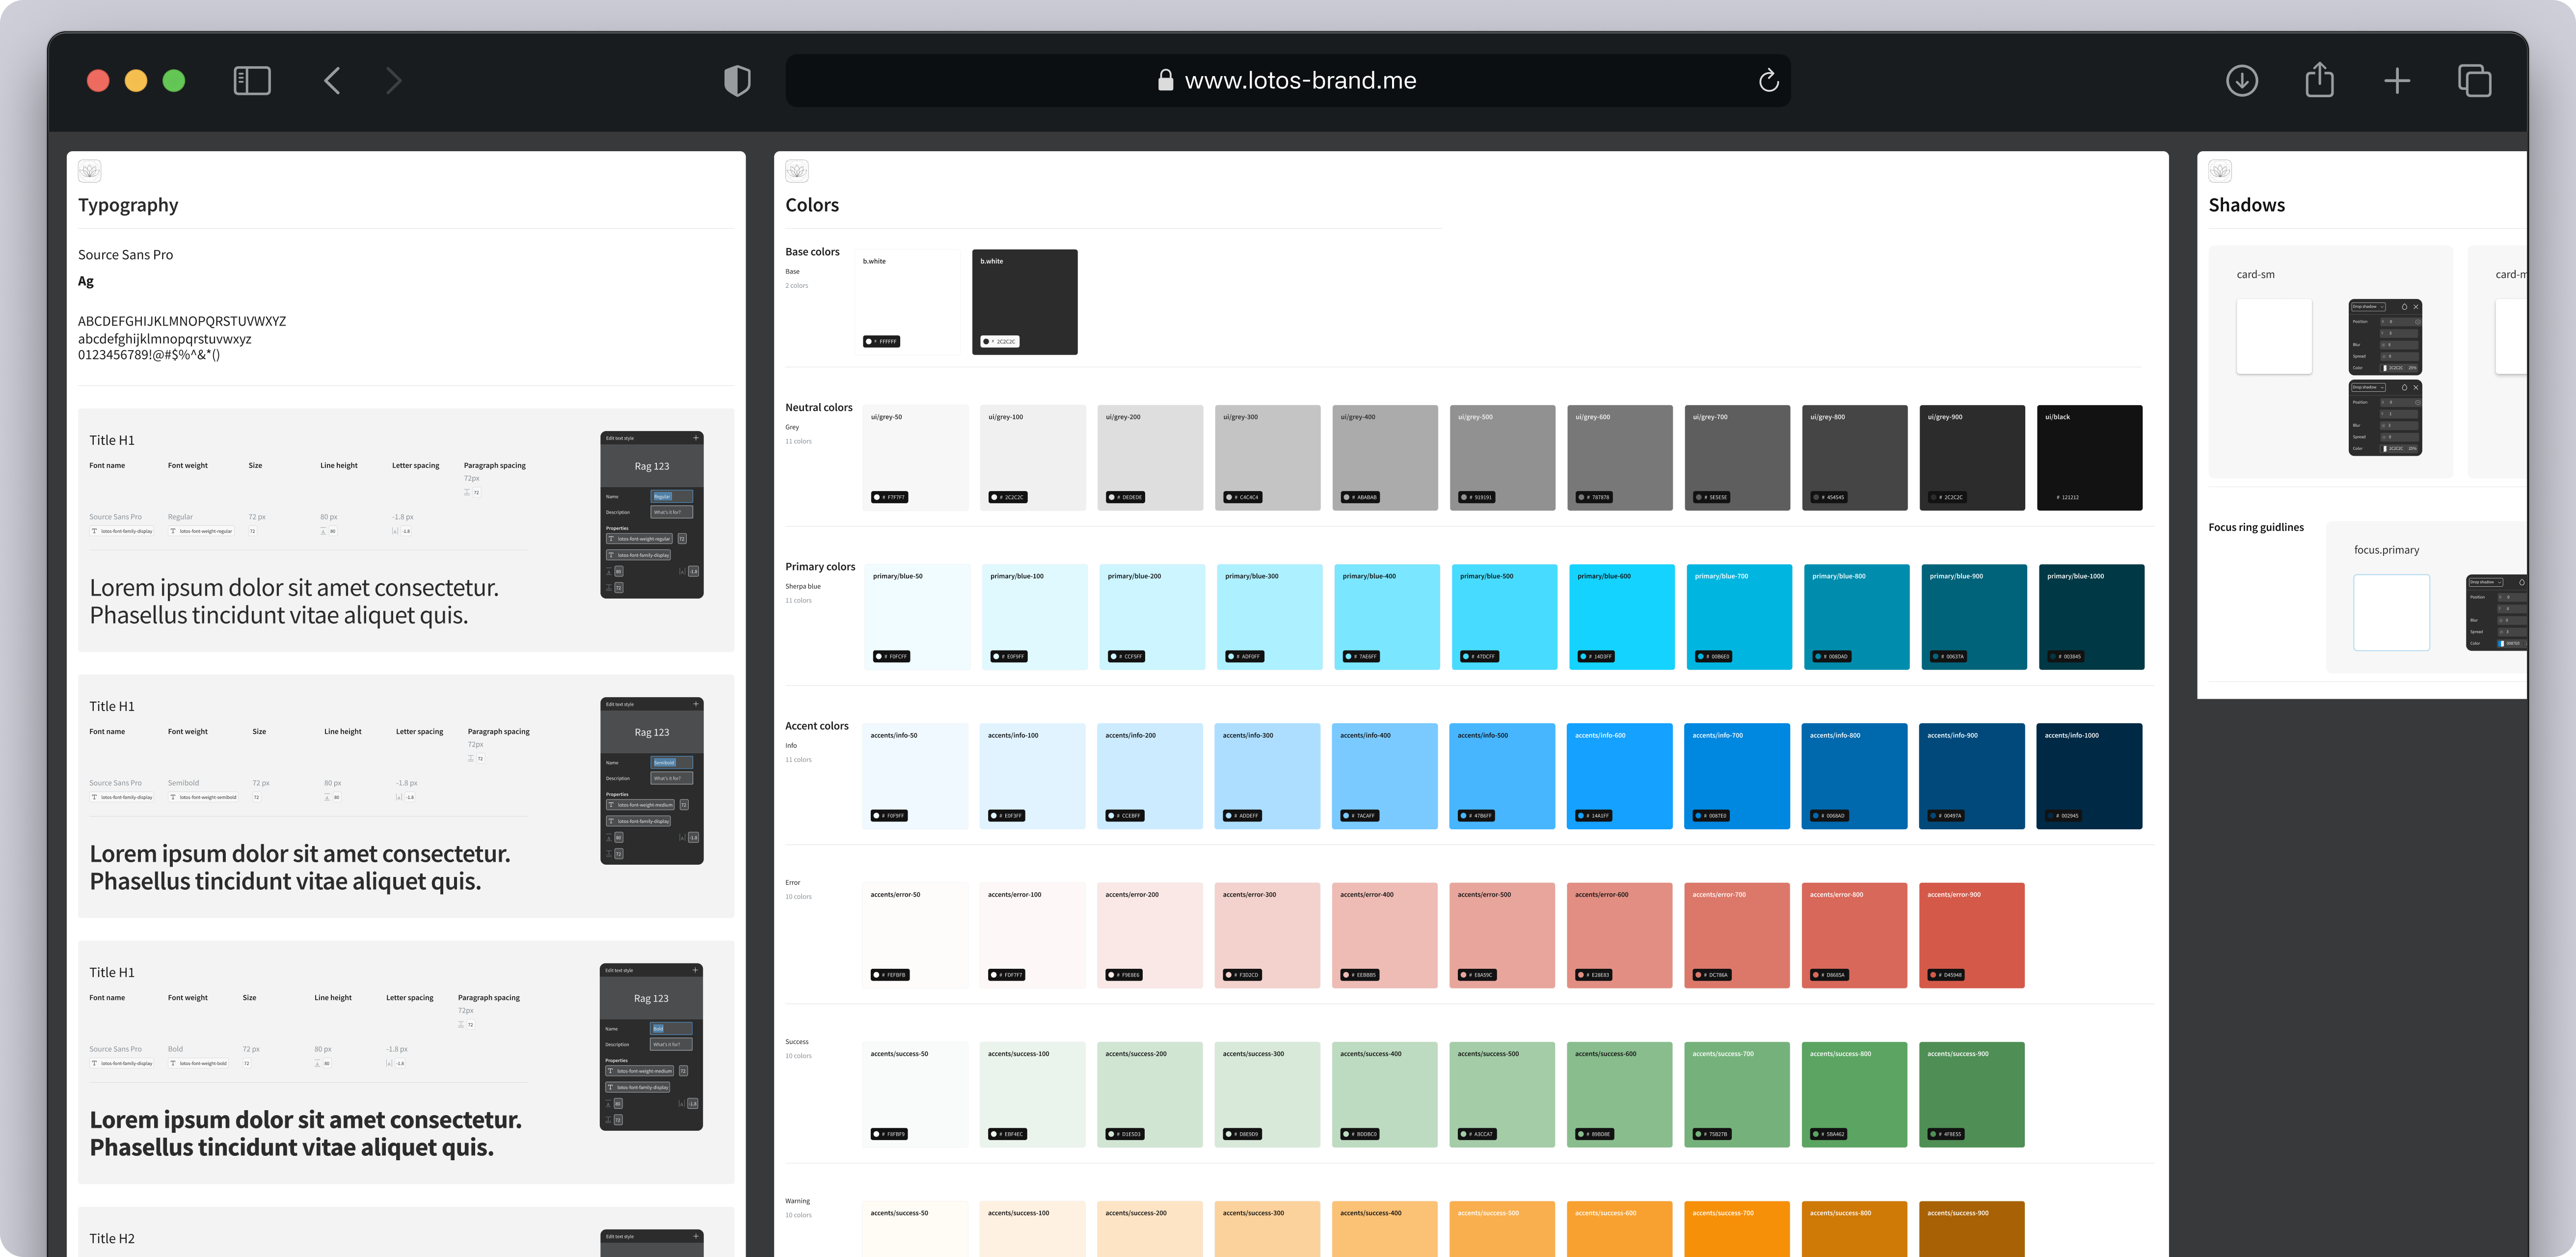Select the green accents/success-700 swatch
Image resolution: width=2576 pixels, height=1257 pixels.
(1737, 1095)
